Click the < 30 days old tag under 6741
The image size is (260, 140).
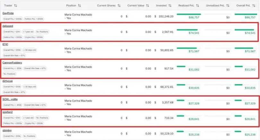(x=30, y=50)
